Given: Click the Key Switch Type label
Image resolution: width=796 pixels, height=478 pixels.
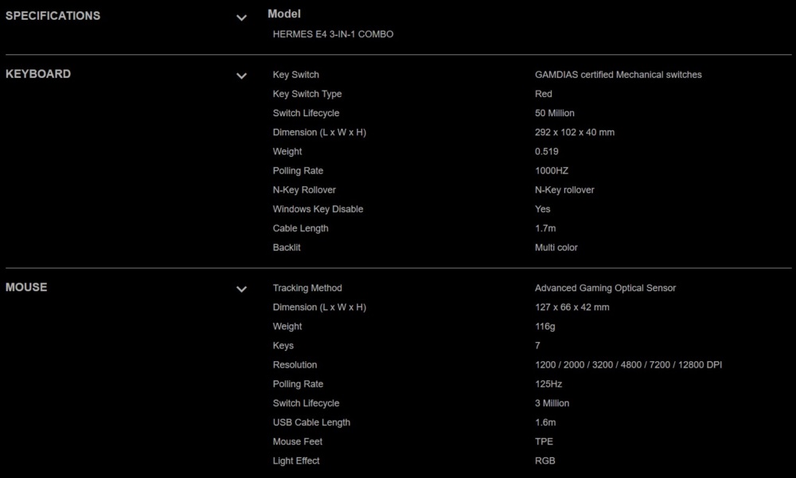Looking at the screenshot, I should [x=307, y=94].
